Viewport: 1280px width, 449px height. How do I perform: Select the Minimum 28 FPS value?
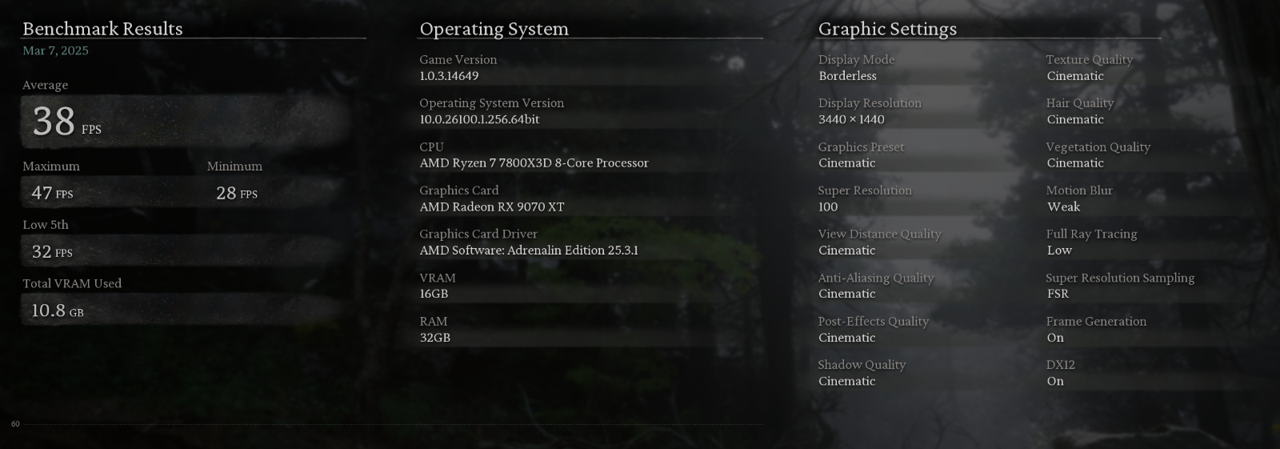[236, 193]
